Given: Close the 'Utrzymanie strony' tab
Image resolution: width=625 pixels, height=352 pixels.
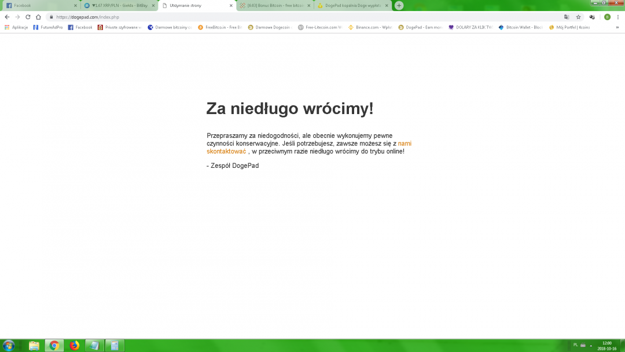Looking at the screenshot, I should [231, 5].
